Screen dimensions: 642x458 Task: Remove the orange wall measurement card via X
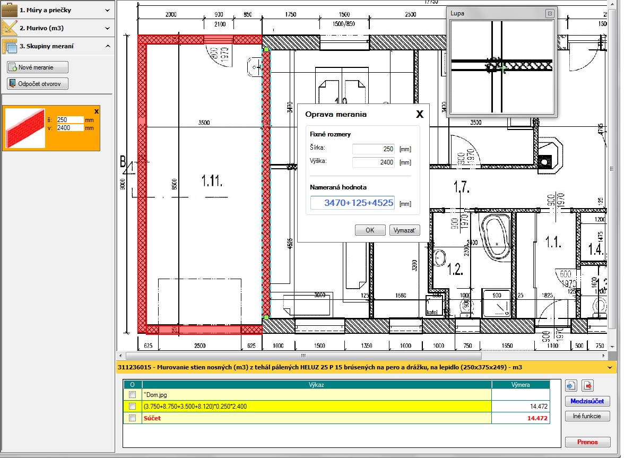[96, 111]
